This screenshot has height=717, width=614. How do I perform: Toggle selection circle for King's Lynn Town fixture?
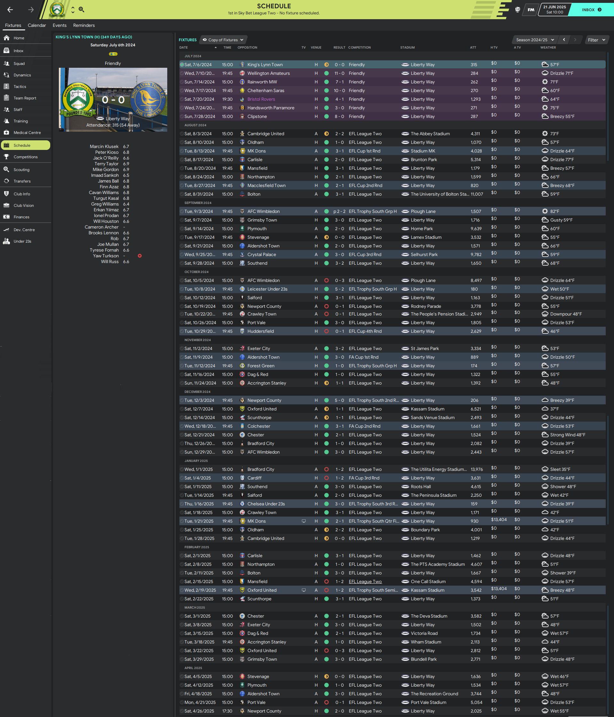182,65
